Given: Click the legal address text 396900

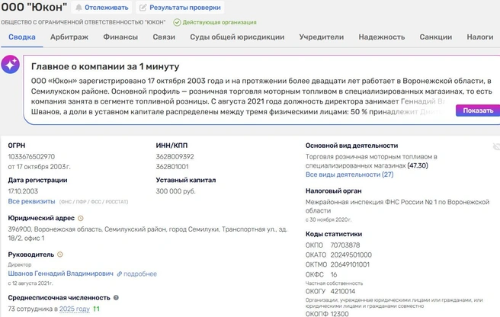Looking at the screenshot, I should click(x=148, y=233).
